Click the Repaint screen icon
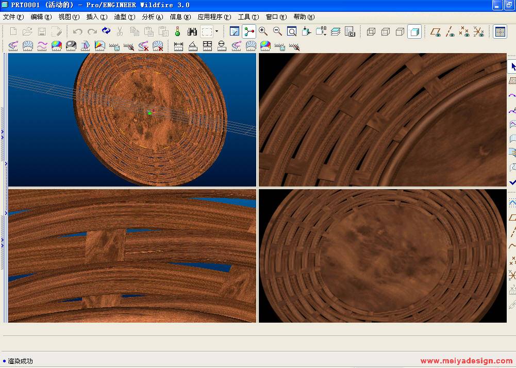 (x=235, y=31)
